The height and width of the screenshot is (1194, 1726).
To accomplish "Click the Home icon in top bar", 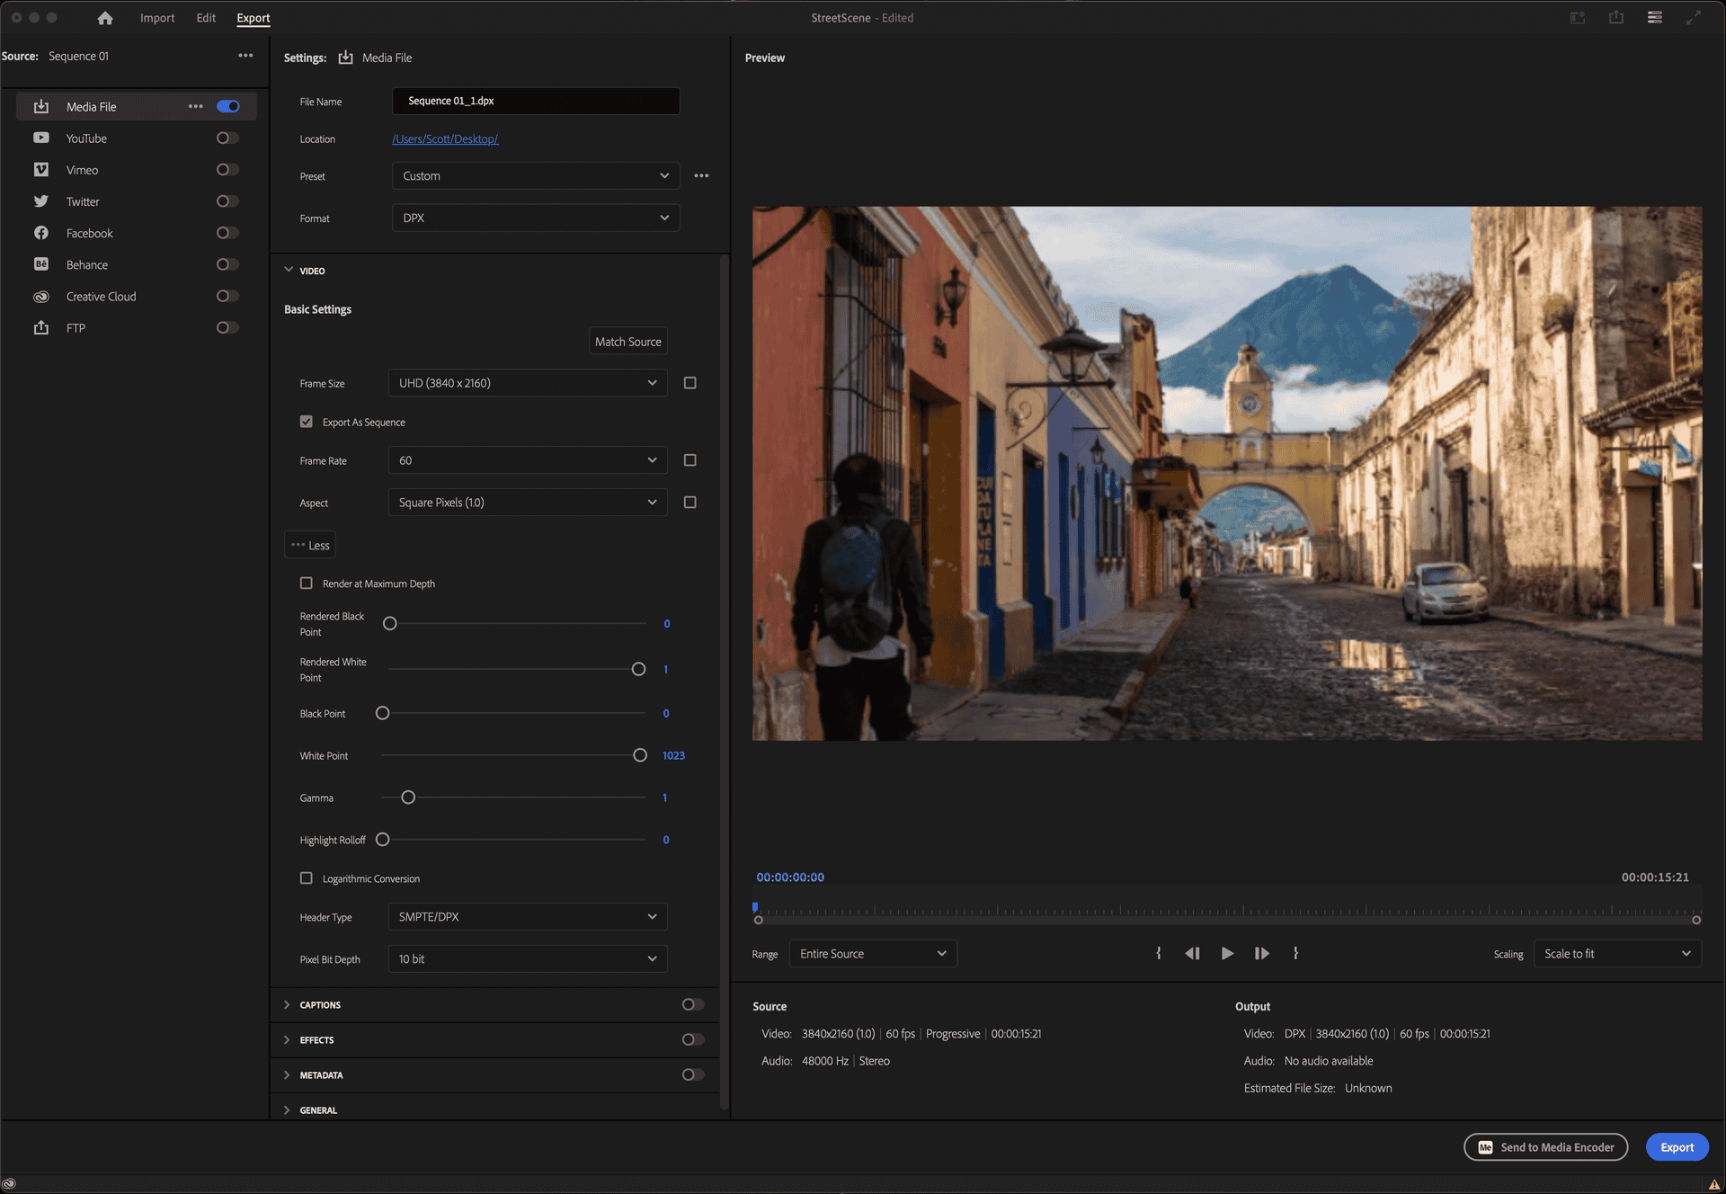I will (105, 18).
